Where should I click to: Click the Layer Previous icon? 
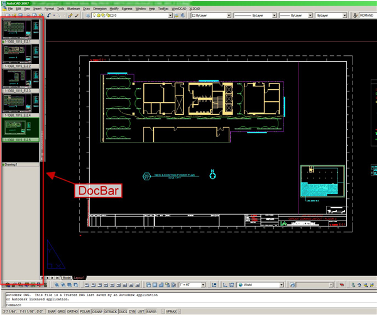[183, 15]
